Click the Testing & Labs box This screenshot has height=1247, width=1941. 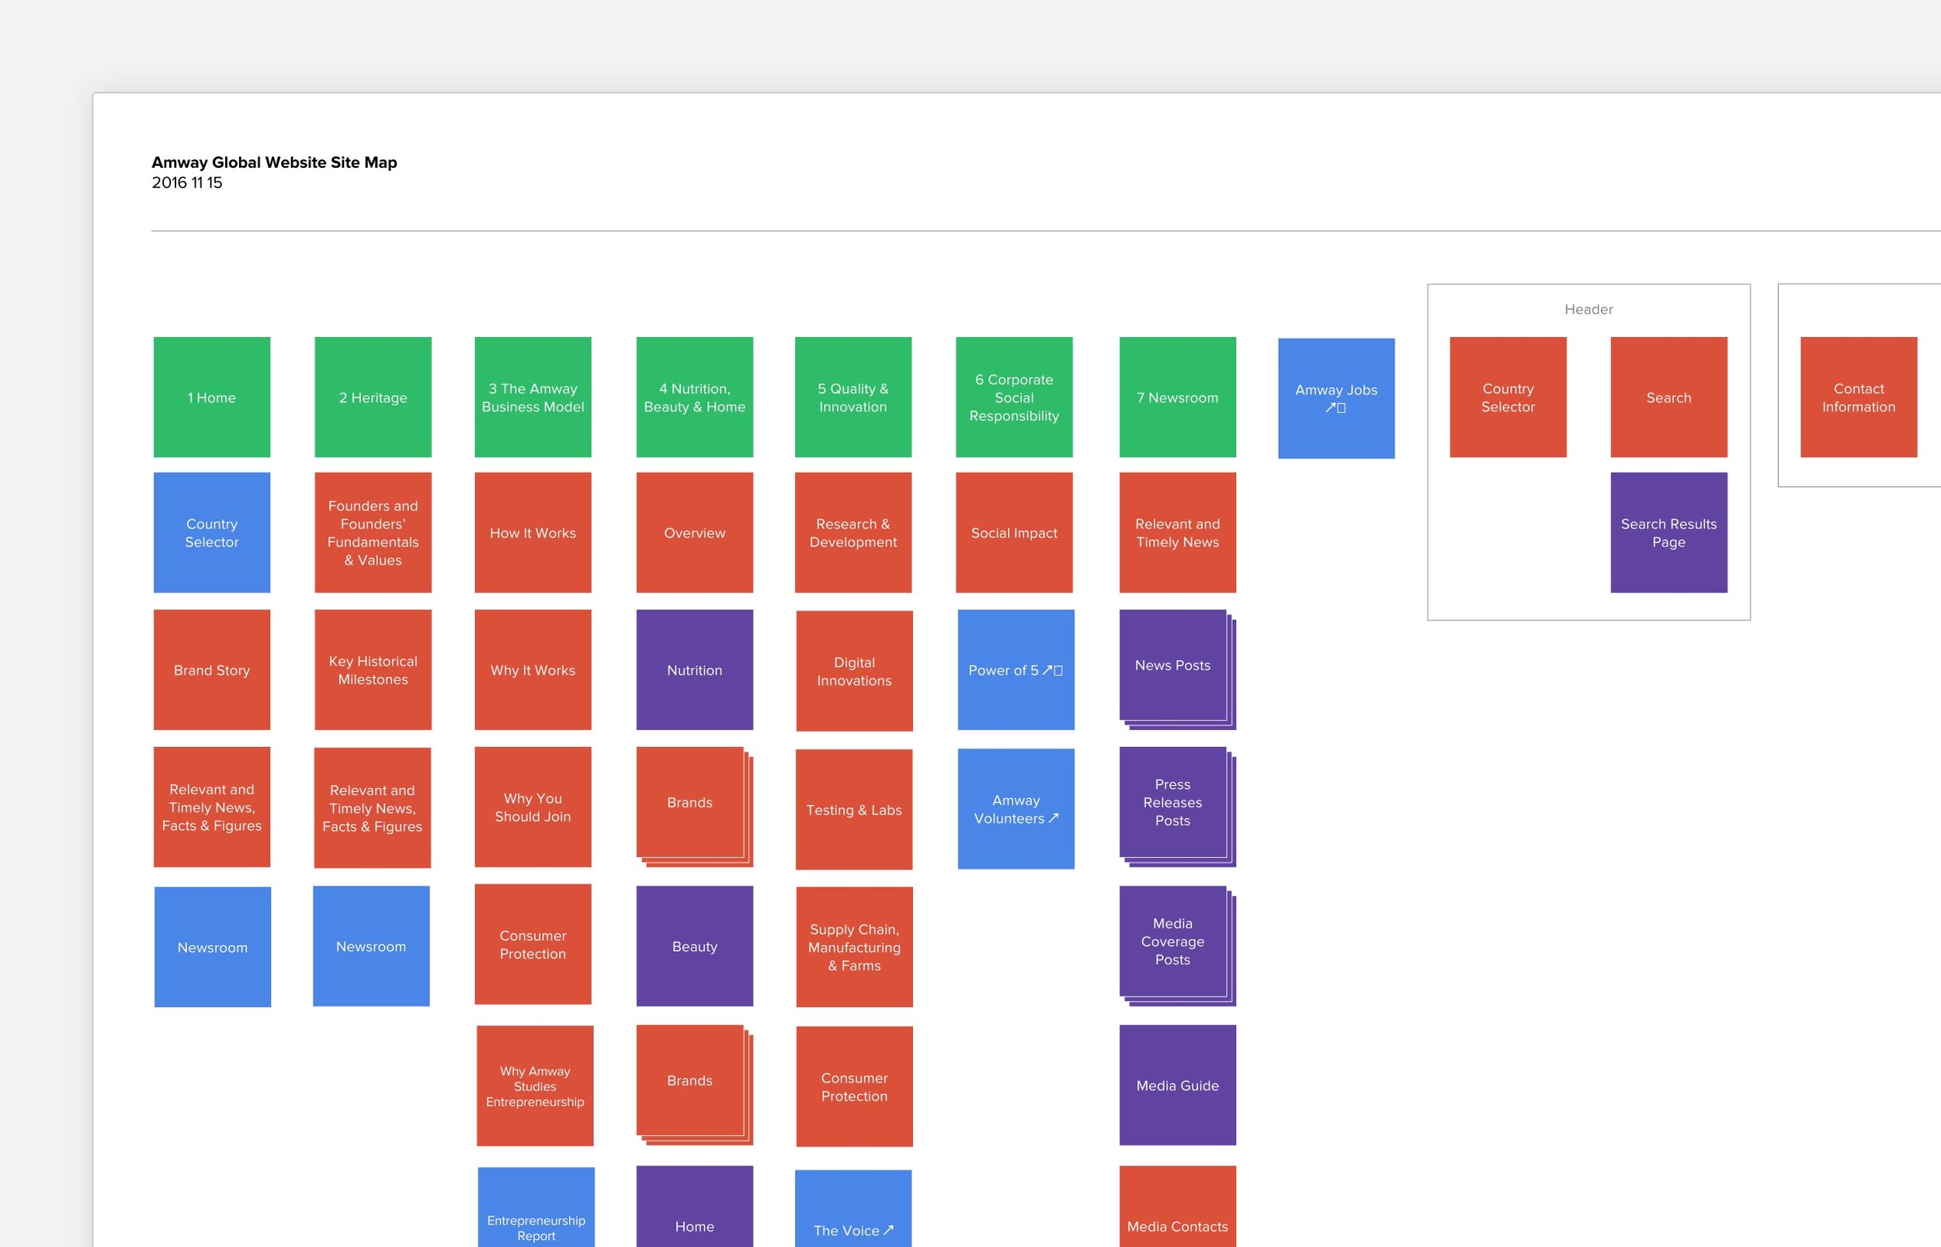[854, 810]
